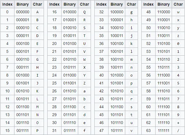Click index cell 56

[x=148, y=75]
